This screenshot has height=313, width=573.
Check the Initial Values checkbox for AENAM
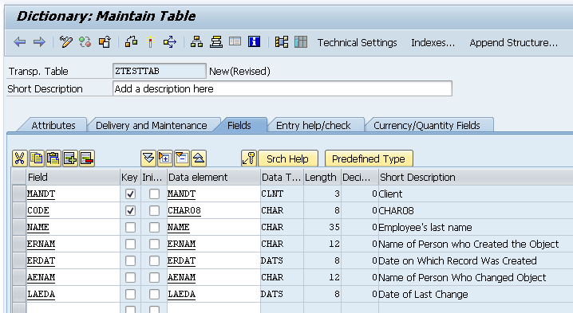coord(154,278)
